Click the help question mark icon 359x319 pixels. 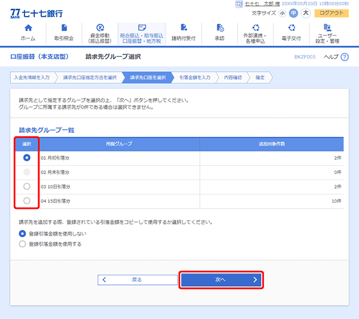click(x=345, y=57)
